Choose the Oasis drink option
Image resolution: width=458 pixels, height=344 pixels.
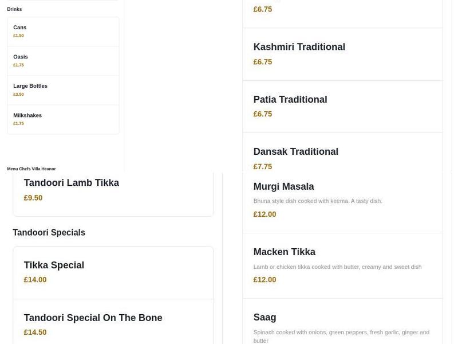coord(63,60)
